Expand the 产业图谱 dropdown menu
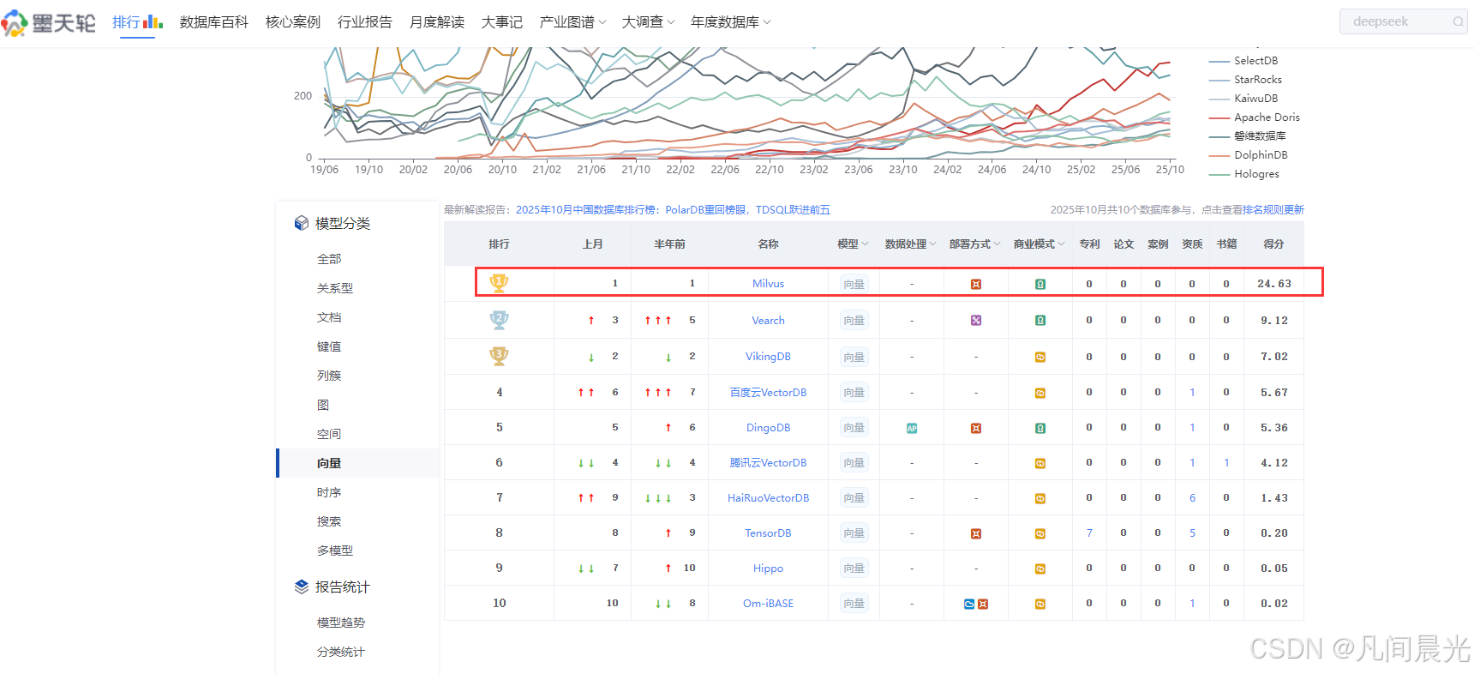 [572, 22]
